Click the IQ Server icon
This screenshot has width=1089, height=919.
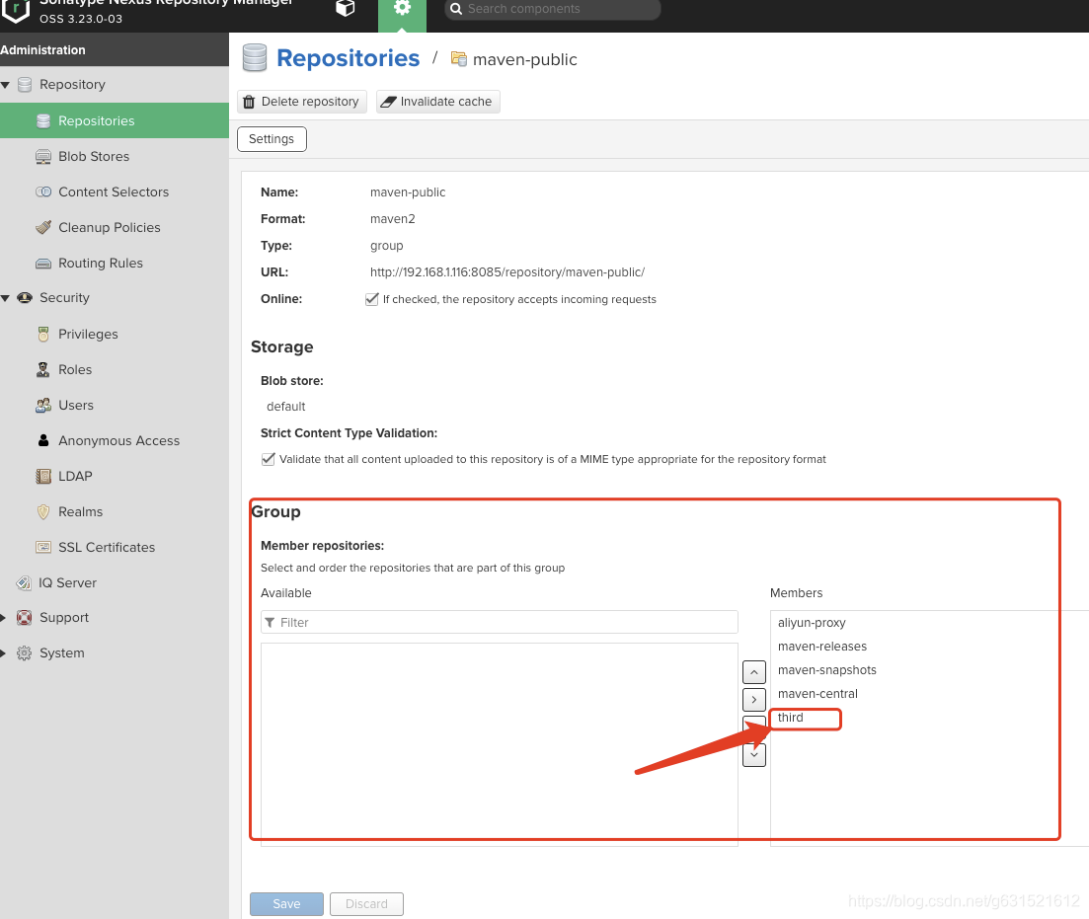[x=24, y=582]
